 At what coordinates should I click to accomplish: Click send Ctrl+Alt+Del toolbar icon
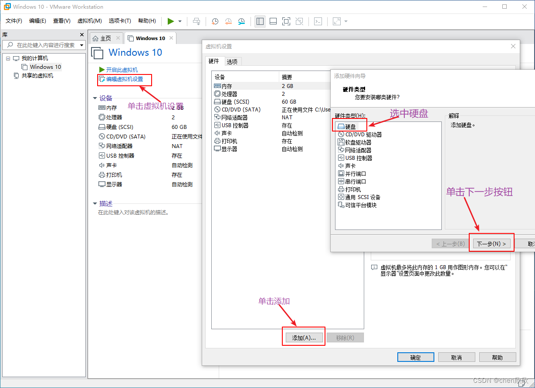point(197,21)
